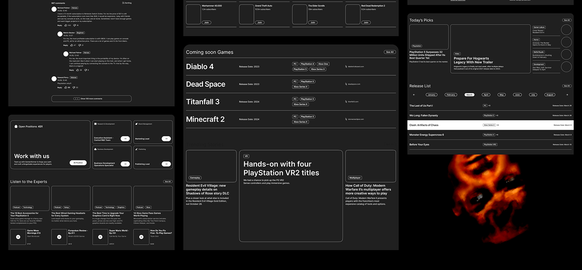582x270 pixels.
Task: Click the Publishing pen icon
Action: click(136, 149)
